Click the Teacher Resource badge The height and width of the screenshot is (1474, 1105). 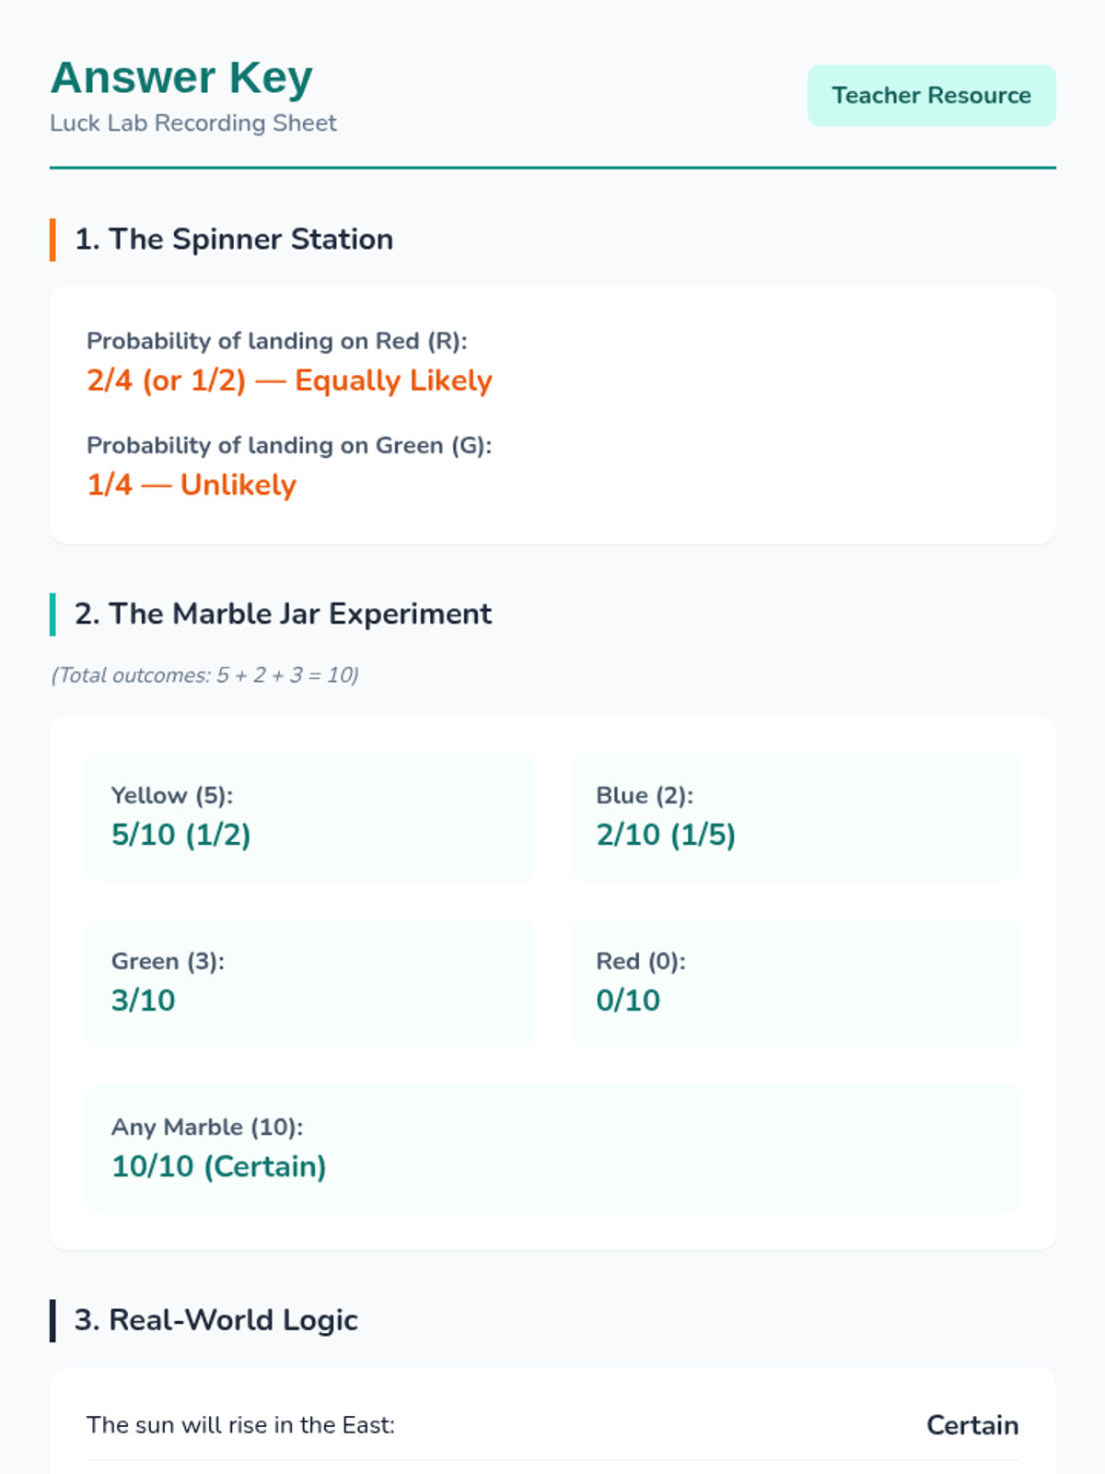[931, 96]
